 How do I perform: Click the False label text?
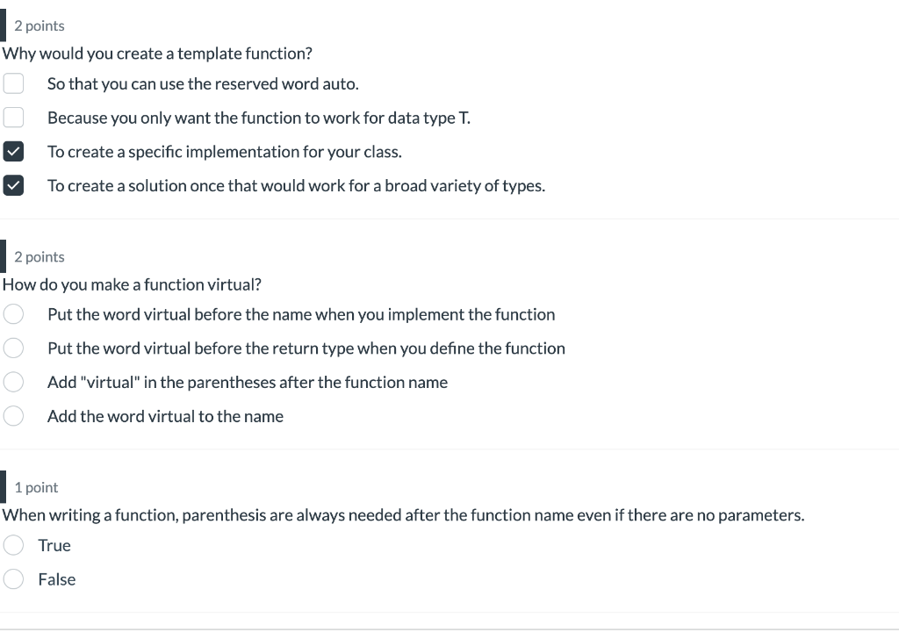(57, 578)
